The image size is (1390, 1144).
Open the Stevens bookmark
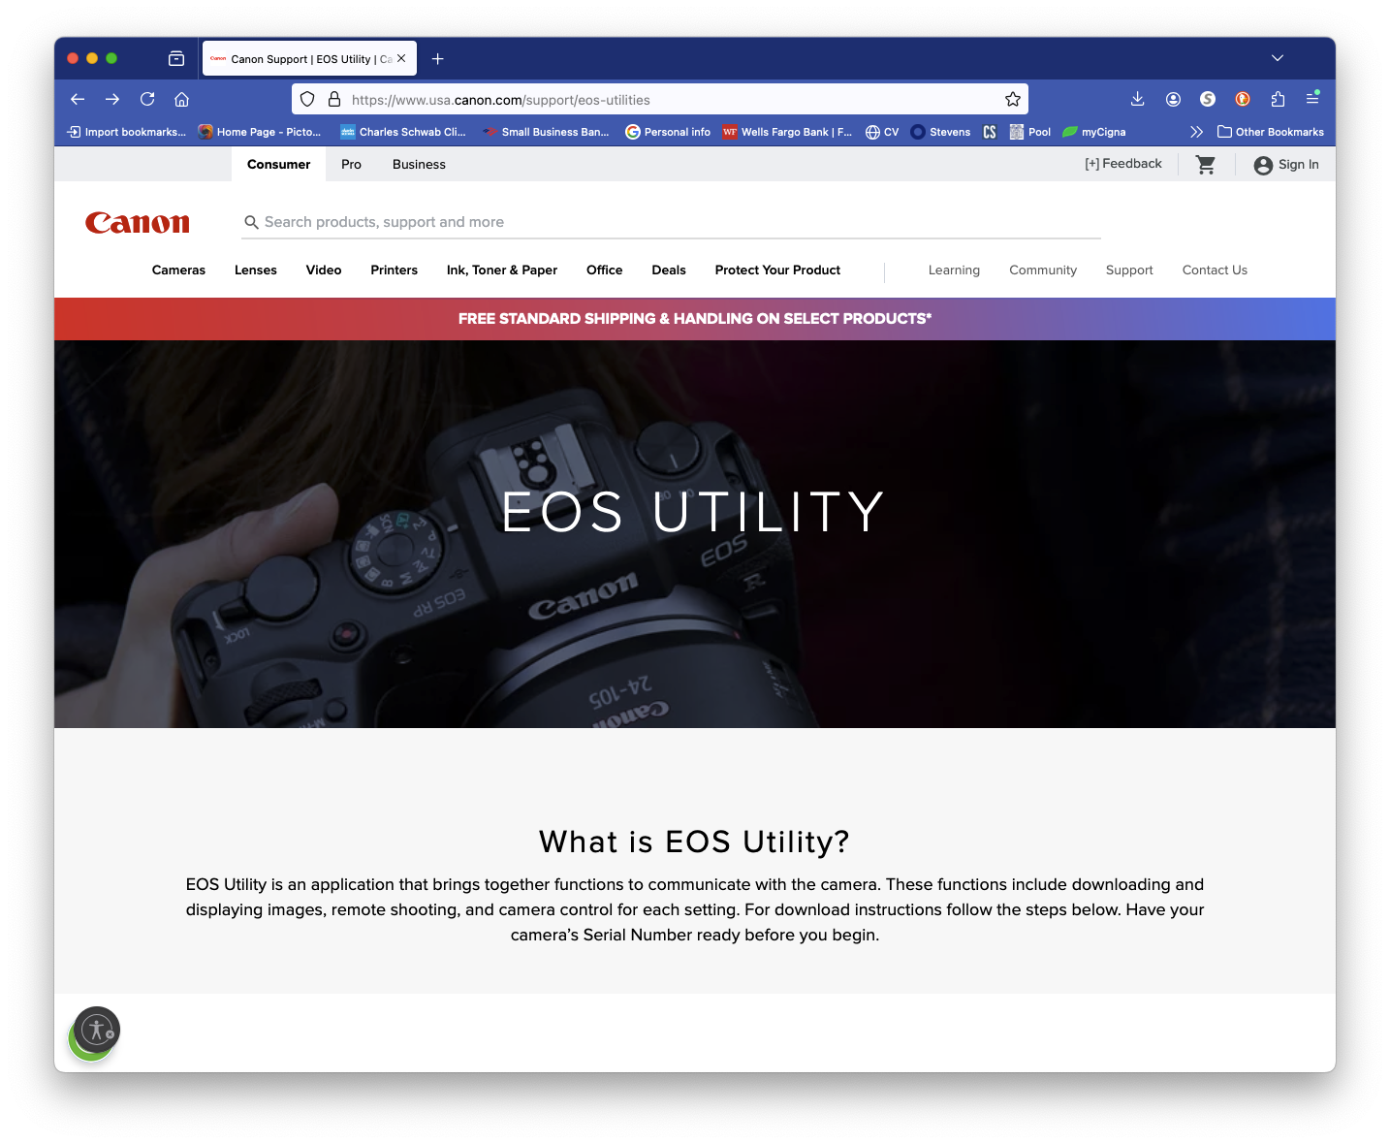pyautogui.click(x=940, y=132)
